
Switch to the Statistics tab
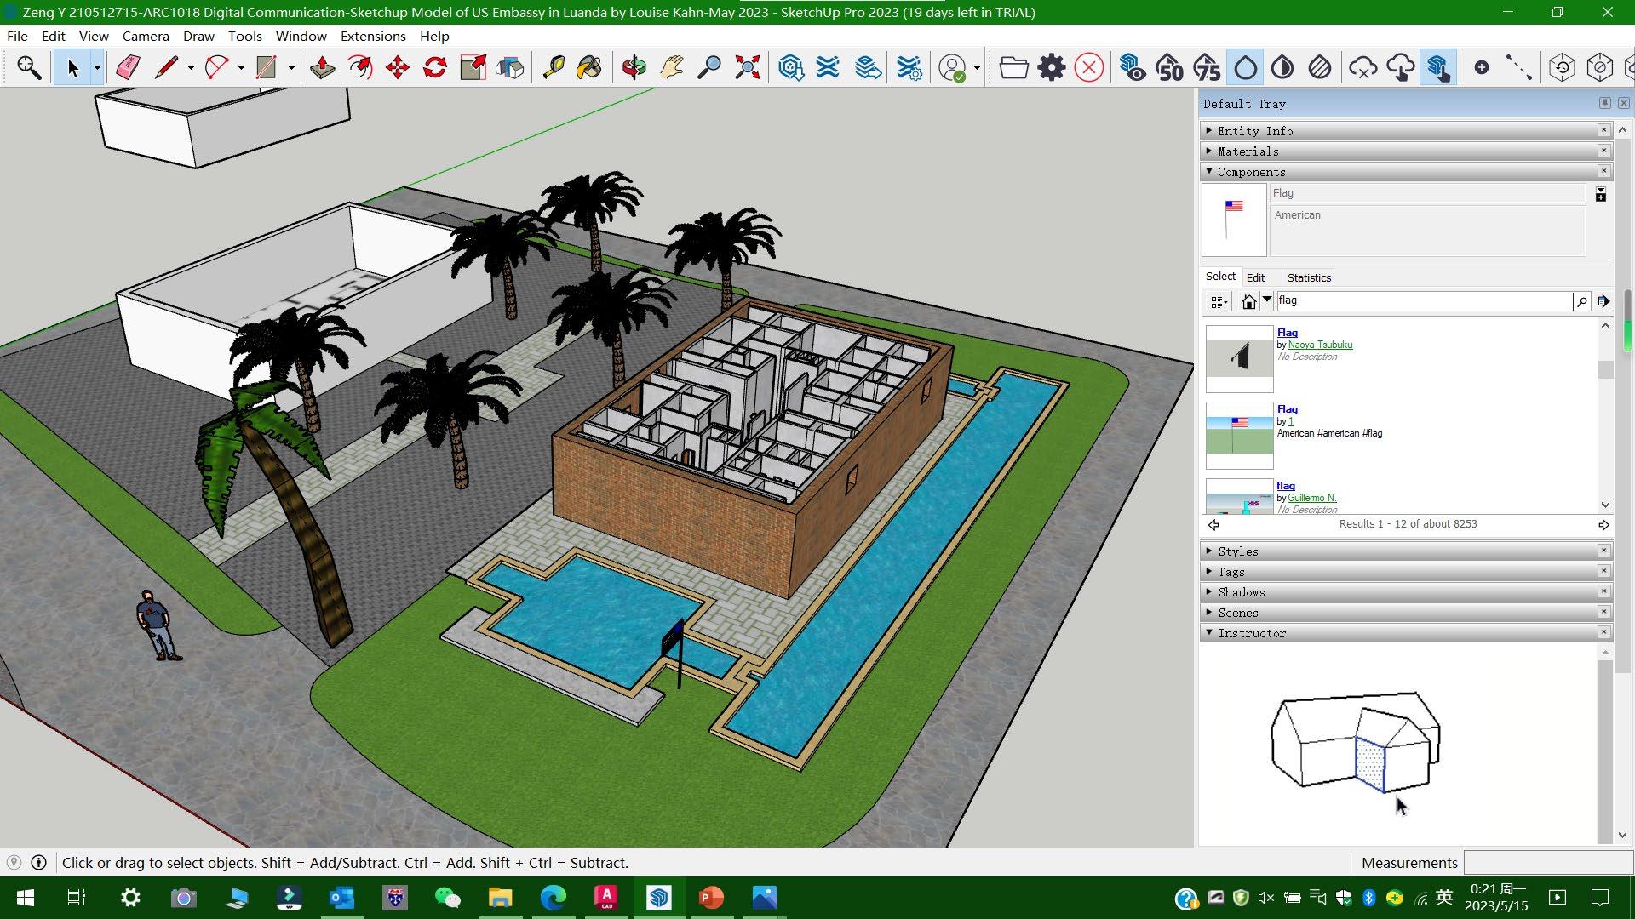tap(1308, 277)
